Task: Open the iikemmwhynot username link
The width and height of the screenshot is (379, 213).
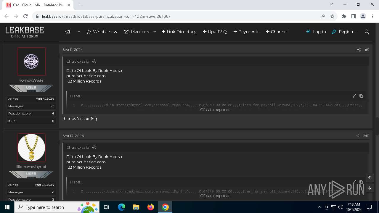Action: (x=31, y=167)
